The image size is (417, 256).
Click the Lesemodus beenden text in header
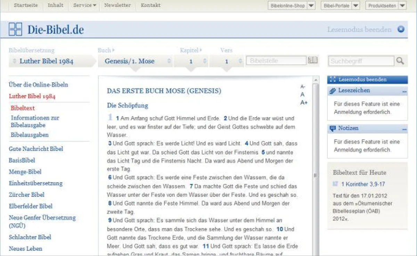tap(359, 30)
